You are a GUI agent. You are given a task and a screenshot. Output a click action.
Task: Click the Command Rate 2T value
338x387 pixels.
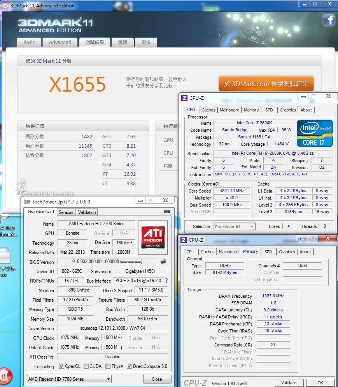(273, 345)
